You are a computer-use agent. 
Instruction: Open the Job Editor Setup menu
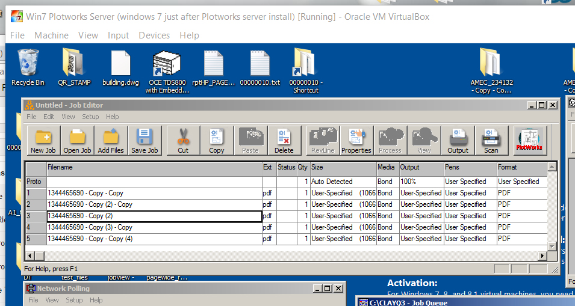click(x=90, y=117)
